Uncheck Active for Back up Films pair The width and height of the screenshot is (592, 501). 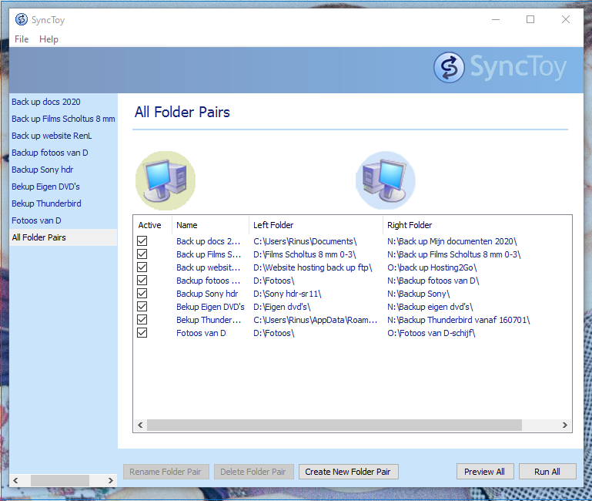pos(142,254)
